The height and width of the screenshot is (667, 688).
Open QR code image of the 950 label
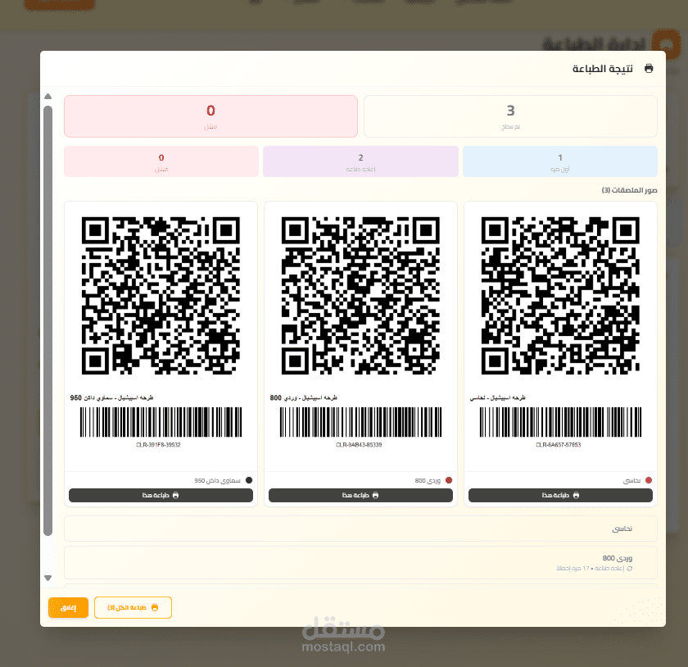(x=161, y=296)
